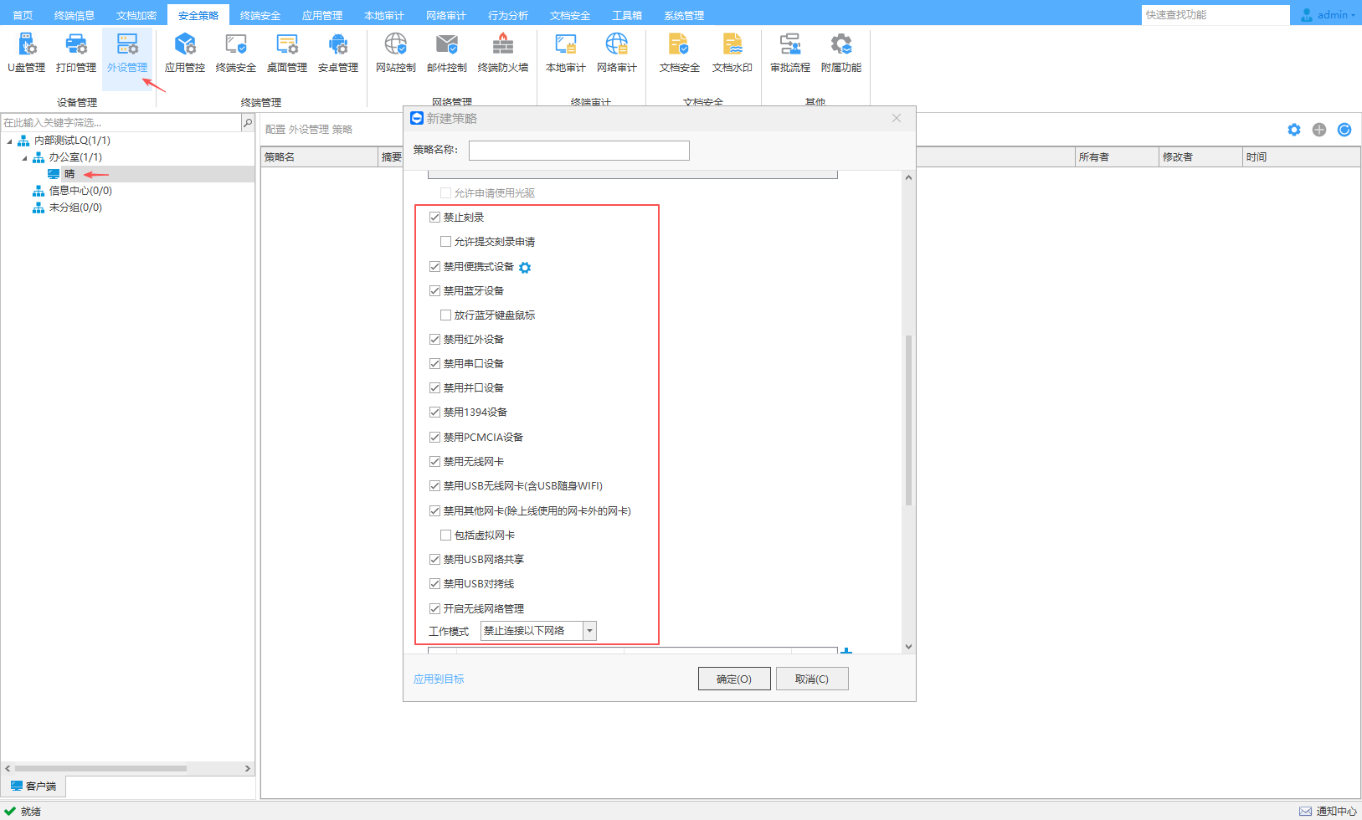Open 工作模式 dropdown list

589,631
